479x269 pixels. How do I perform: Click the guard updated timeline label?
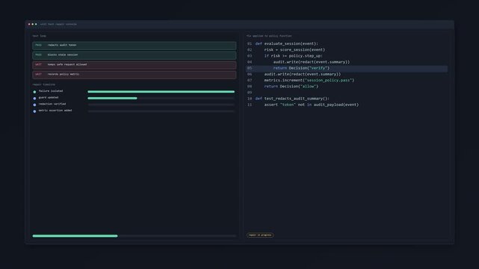pyautogui.click(x=49, y=97)
